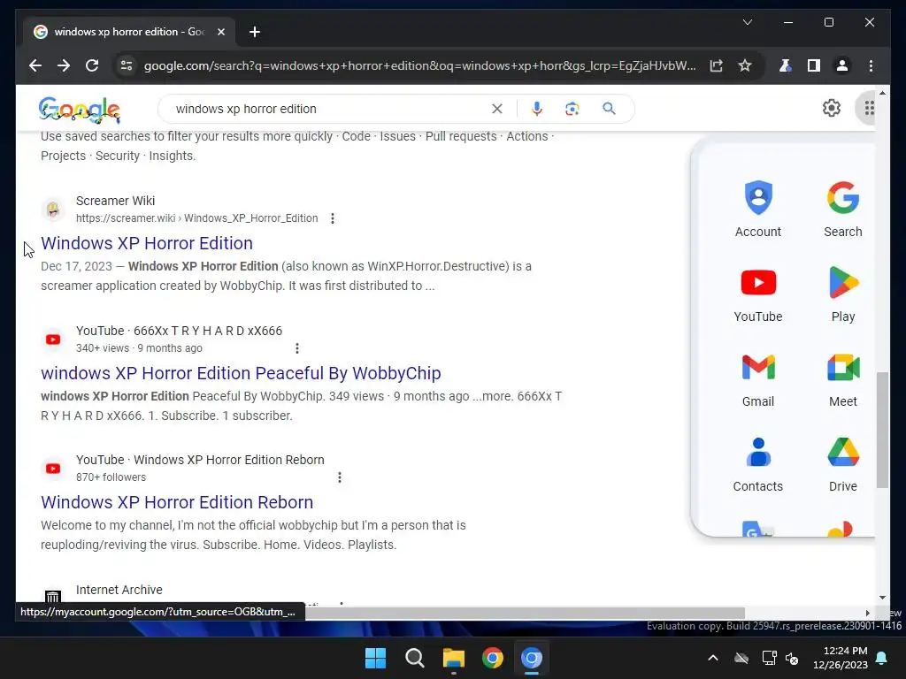Click the screamer.wiki URL breadcrumb
This screenshot has height=679, width=906.
pos(197,218)
